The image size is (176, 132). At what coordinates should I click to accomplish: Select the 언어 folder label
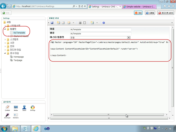(x=12, y=46)
